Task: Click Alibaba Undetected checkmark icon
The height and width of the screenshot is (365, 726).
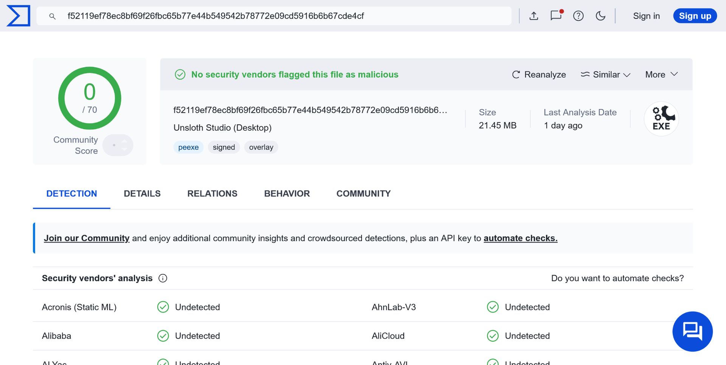Action: tap(163, 336)
